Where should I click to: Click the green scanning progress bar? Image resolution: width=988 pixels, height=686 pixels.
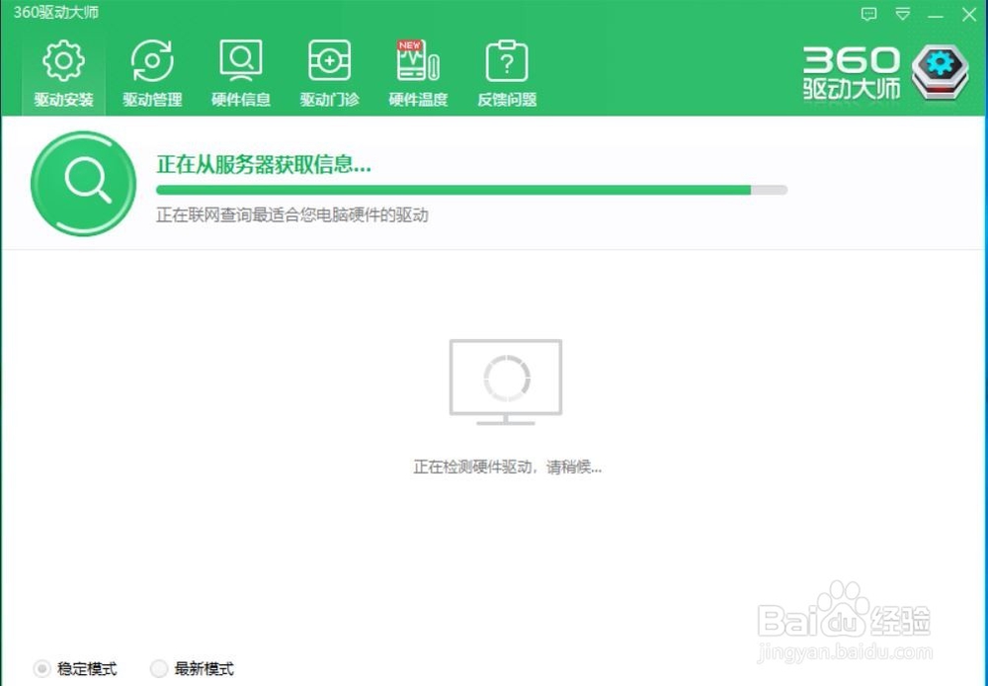pos(471,190)
